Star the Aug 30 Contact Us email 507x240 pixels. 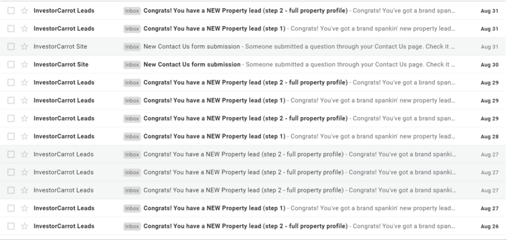coord(25,65)
